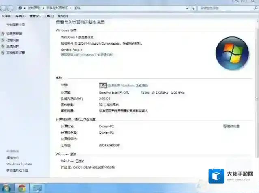
Task: Select the Microsoft Corporation copyright line
Action: click(102, 43)
